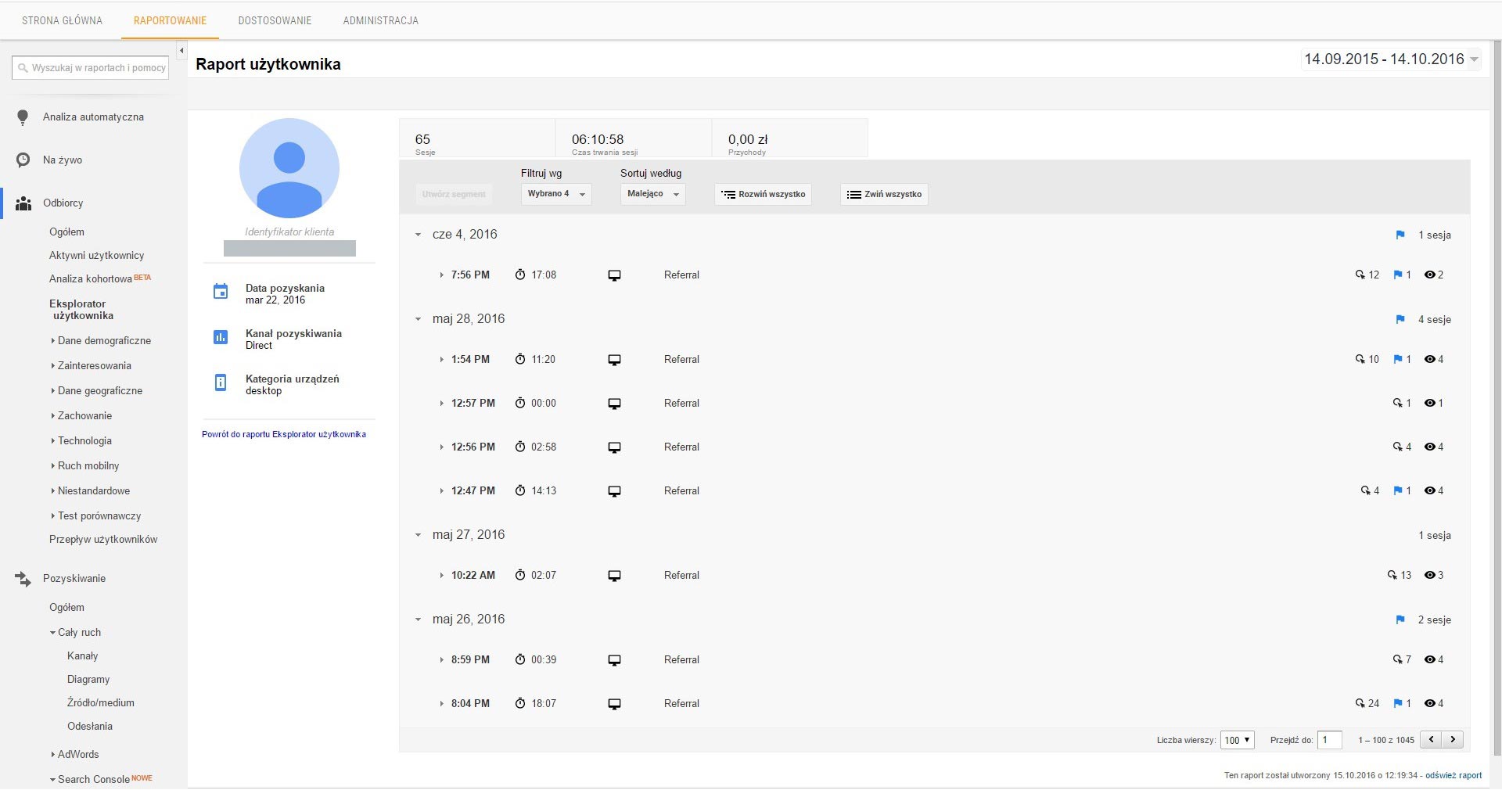The image size is (1502, 790).
Task: Open Aktywni użytkownicy report
Action: click(96, 256)
